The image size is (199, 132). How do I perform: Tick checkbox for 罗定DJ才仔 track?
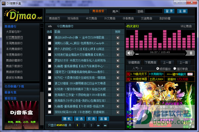tap(49, 60)
